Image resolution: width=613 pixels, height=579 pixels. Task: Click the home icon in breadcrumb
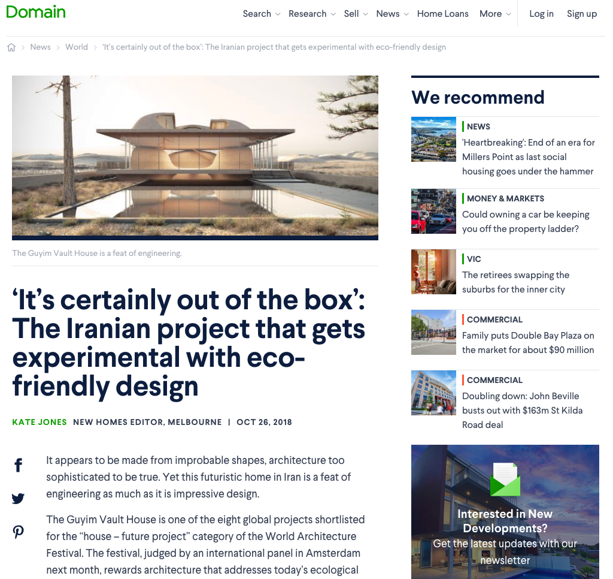point(11,47)
